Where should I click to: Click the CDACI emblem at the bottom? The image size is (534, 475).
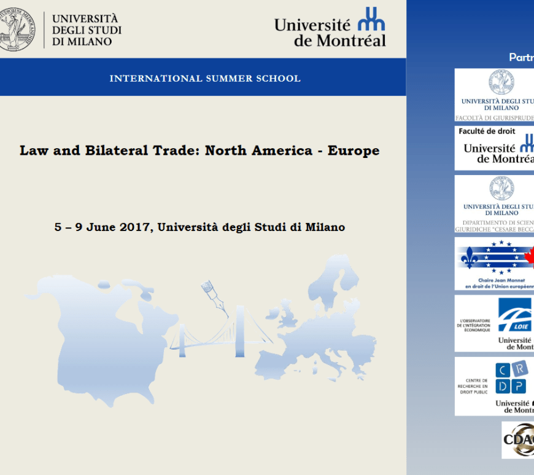(517, 439)
